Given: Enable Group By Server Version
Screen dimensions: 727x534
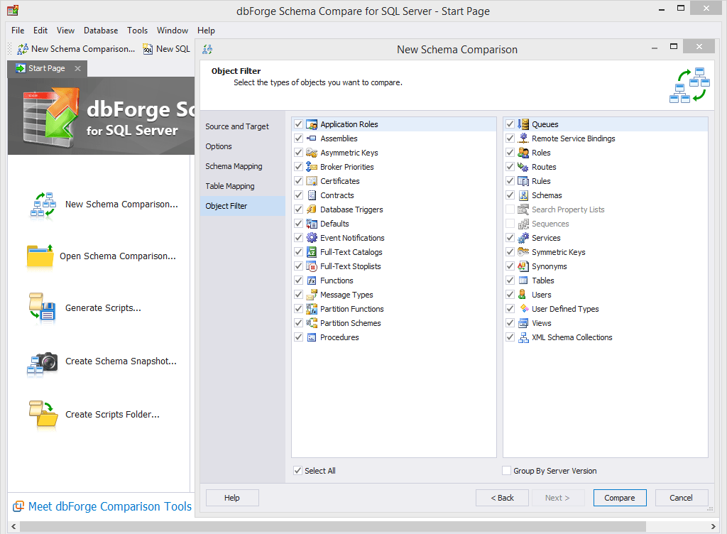Looking at the screenshot, I should click(507, 470).
